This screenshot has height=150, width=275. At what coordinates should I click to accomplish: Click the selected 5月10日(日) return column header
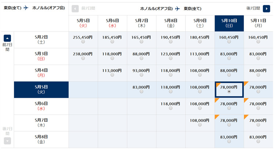point(229,23)
